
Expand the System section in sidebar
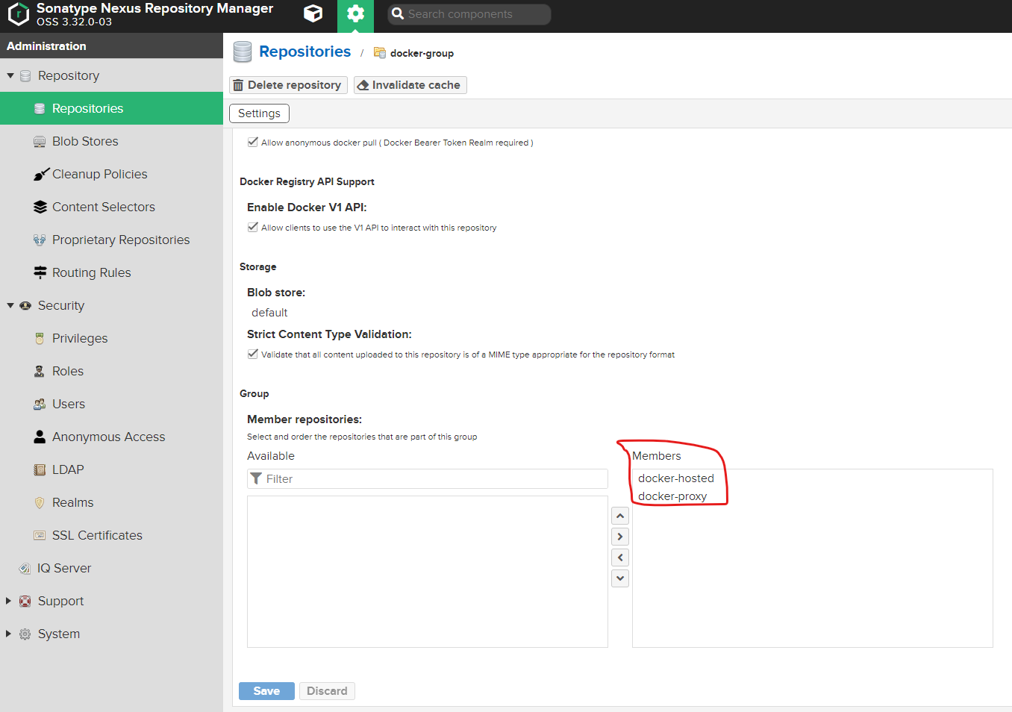click(x=9, y=634)
